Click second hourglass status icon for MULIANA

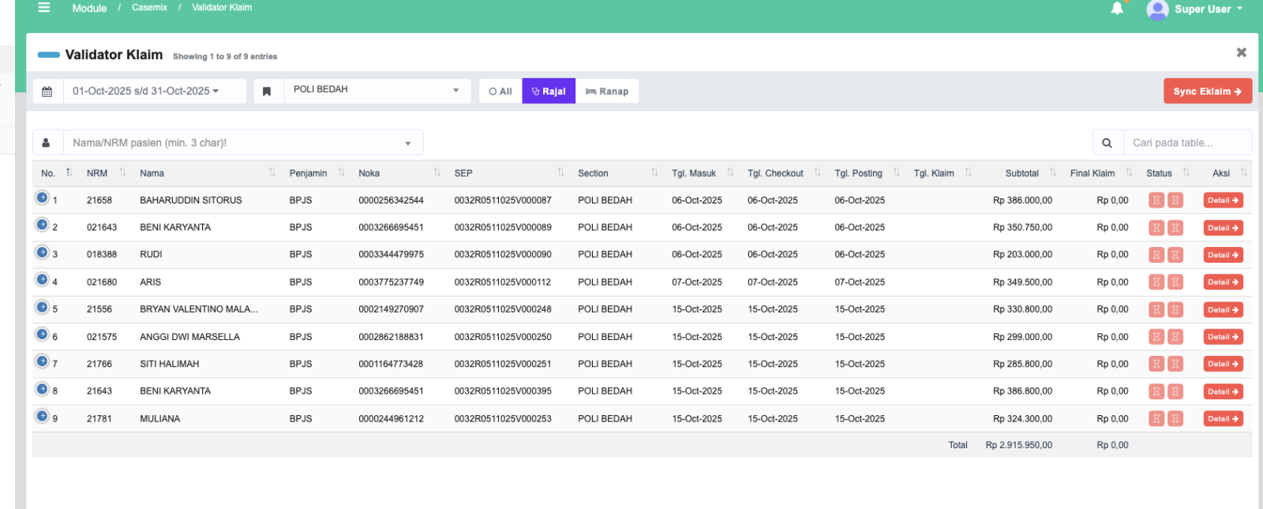pyautogui.click(x=1175, y=419)
